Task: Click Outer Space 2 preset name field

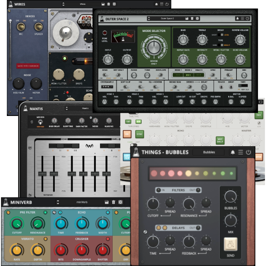Action: pyautogui.click(x=167, y=19)
